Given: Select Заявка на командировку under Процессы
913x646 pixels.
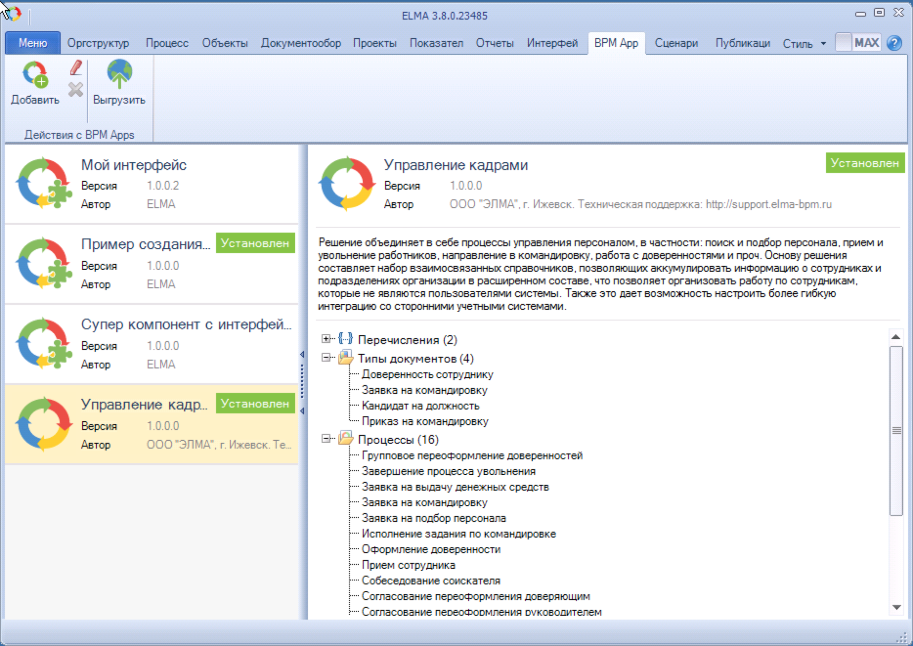Looking at the screenshot, I should coord(424,502).
